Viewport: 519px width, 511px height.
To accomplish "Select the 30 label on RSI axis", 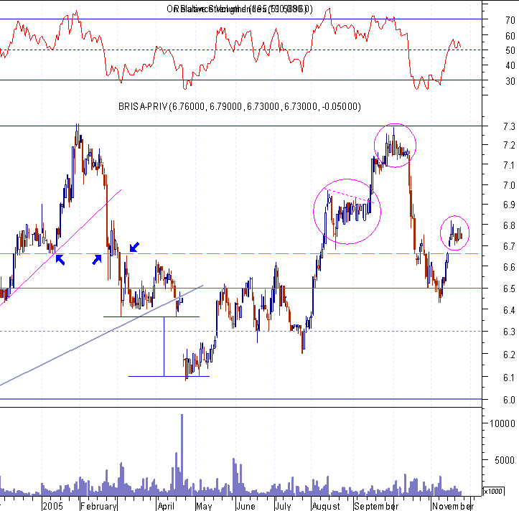I will point(510,81).
